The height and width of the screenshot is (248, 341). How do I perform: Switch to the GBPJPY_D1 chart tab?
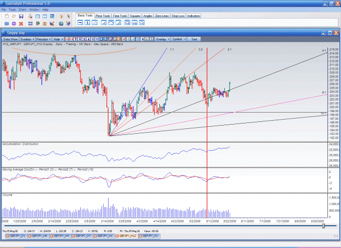pos(17,236)
